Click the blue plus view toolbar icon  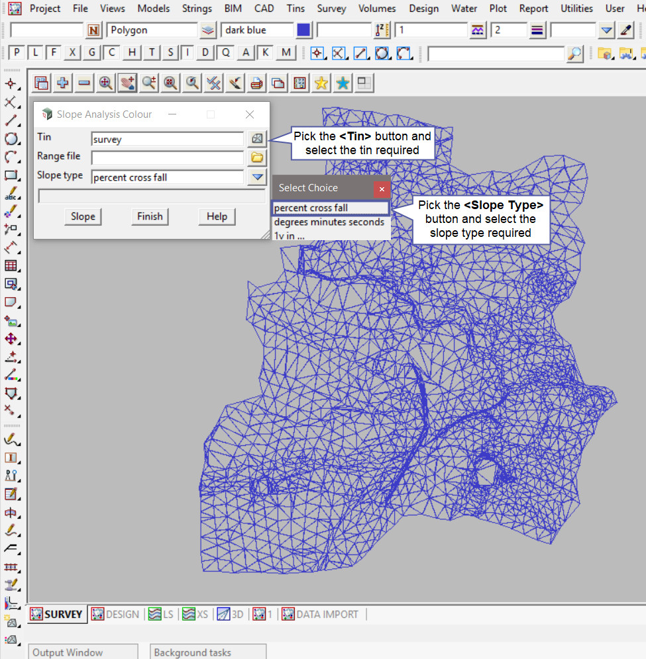coord(63,83)
